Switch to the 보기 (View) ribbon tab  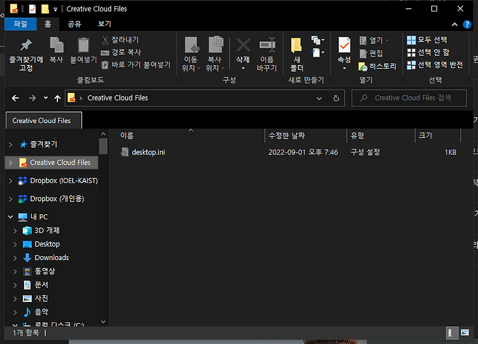(x=105, y=24)
